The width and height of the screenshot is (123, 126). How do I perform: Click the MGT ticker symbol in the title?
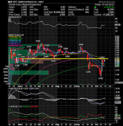click(x=10, y=2)
